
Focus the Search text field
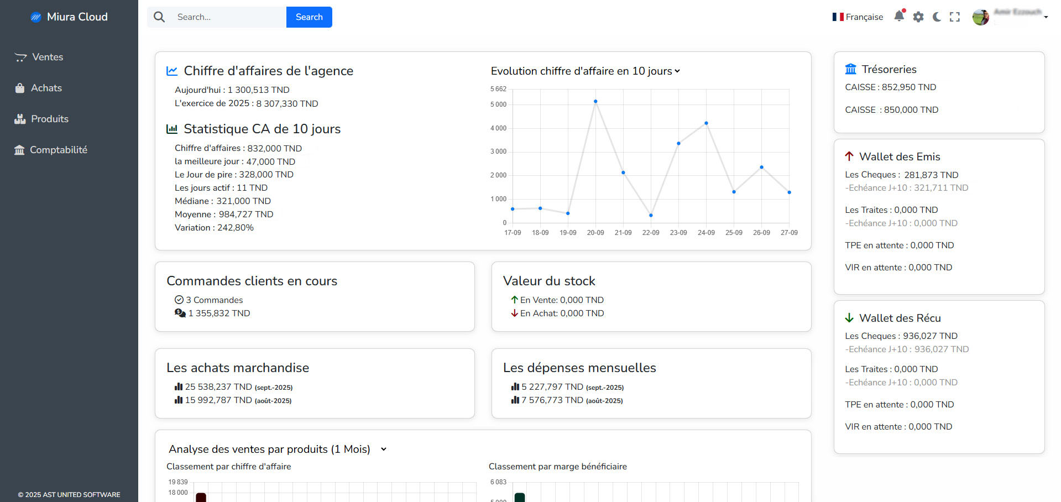[x=228, y=17]
